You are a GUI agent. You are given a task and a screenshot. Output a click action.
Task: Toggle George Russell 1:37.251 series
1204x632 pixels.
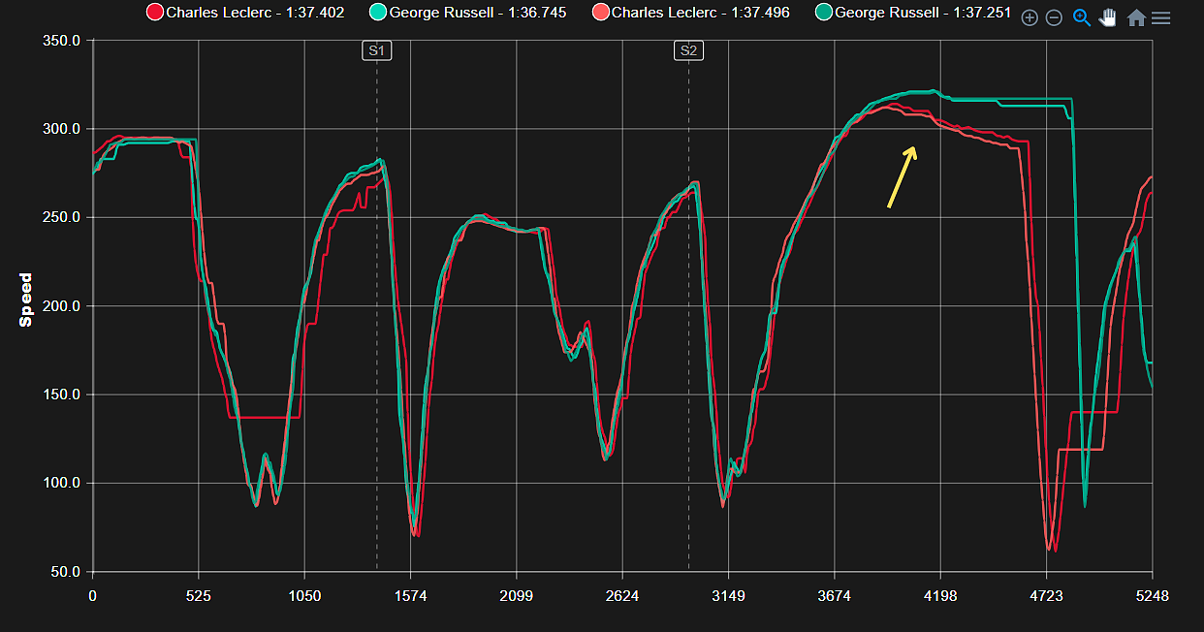[913, 13]
